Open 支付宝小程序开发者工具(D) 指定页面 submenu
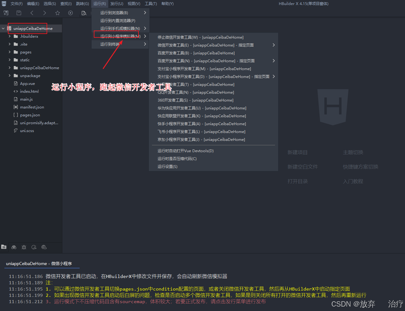The image size is (405, 311). pos(214,76)
